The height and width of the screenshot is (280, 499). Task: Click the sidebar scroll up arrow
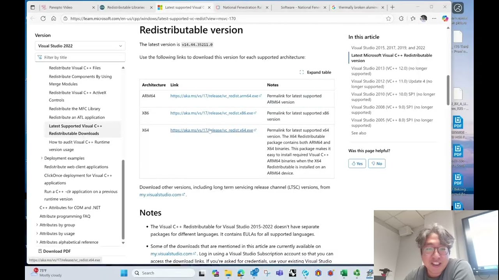pyautogui.click(x=123, y=68)
